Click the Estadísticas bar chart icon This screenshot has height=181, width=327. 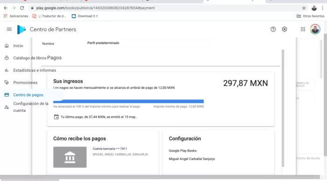coord(7,70)
